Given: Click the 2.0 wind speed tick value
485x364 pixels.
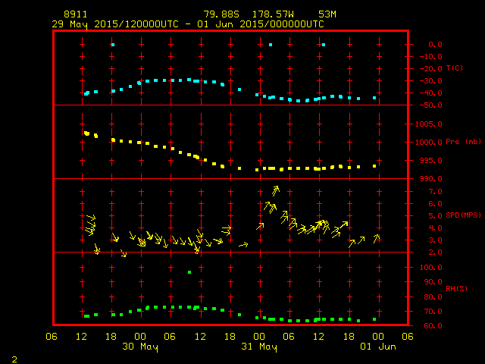Looking at the screenshot, I should (x=435, y=253).
